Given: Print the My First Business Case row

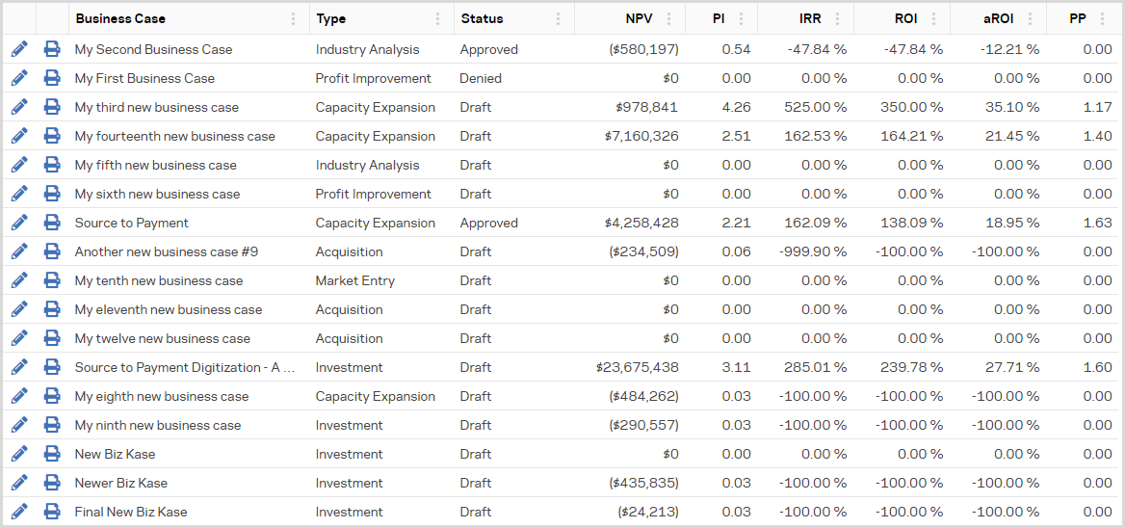Looking at the screenshot, I should 52,78.
